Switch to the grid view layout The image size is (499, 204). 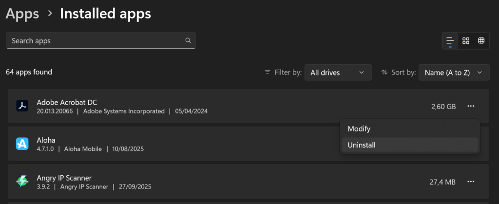point(466,40)
